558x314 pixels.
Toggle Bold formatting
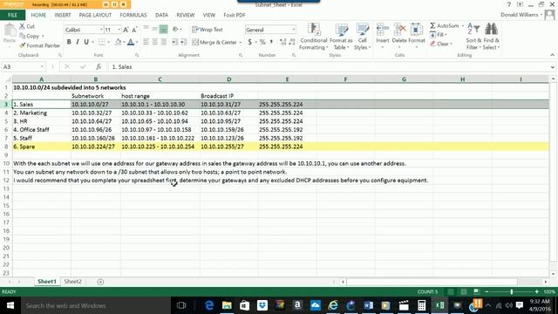click(x=69, y=42)
